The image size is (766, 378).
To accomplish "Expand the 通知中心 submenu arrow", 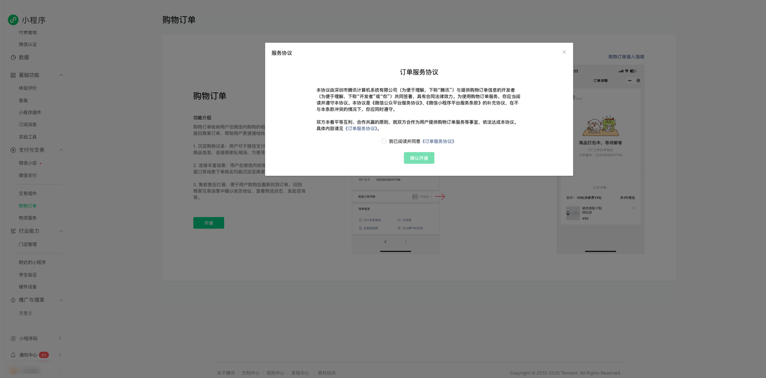I will [x=60, y=355].
